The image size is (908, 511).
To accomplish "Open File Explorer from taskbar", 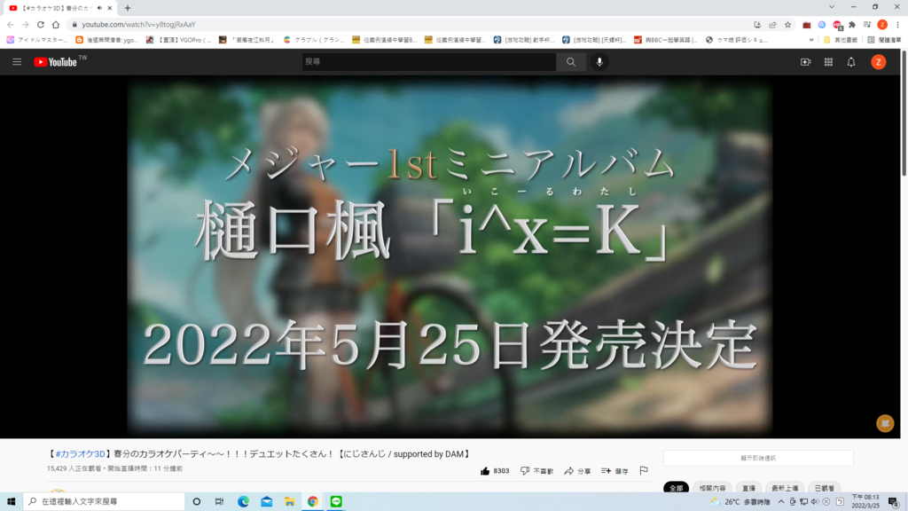I will click(x=290, y=502).
